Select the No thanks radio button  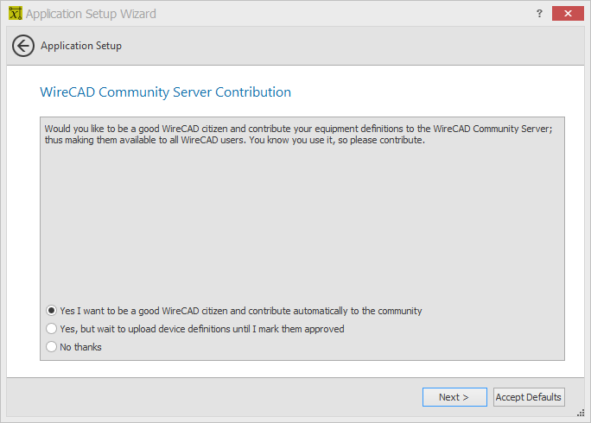pos(51,346)
